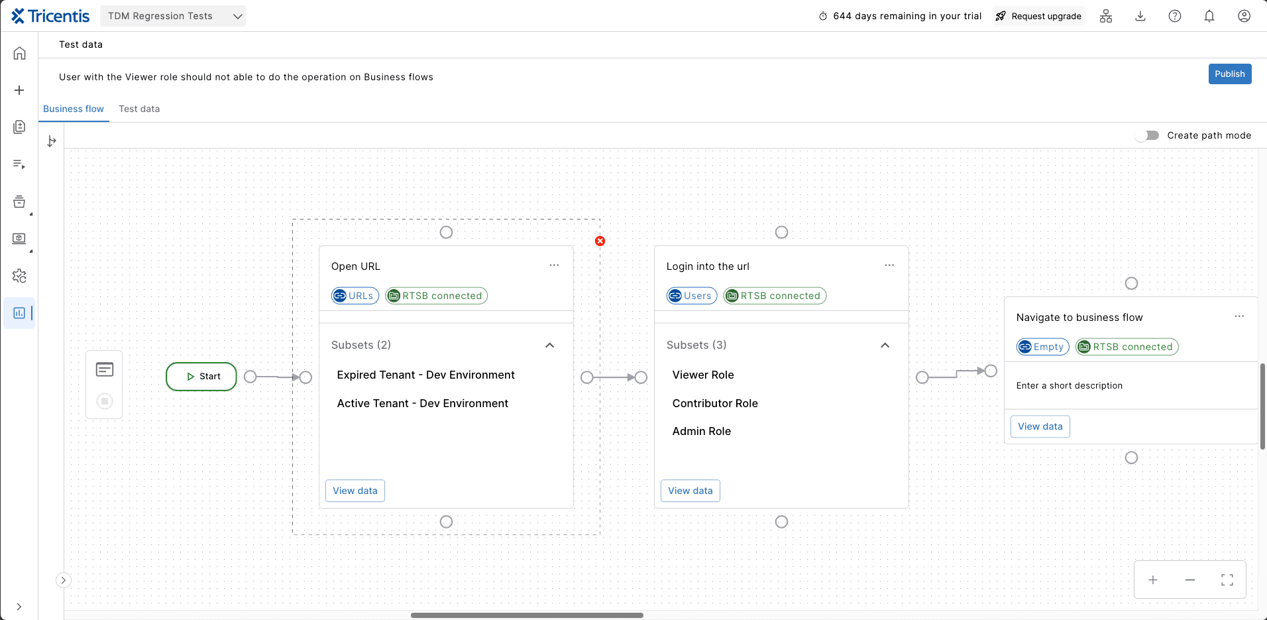The image size is (1267, 620).
Task: Toggle Create path mode switch
Action: click(1147, 135)
